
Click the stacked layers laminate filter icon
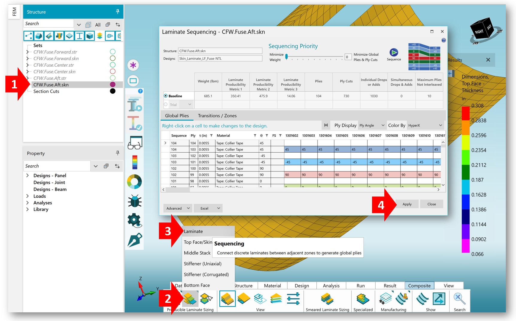100,36
